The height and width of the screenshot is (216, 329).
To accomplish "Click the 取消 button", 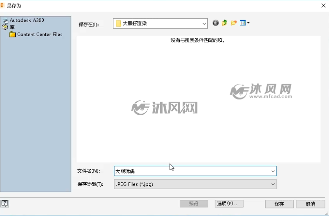I will [311, 204].
